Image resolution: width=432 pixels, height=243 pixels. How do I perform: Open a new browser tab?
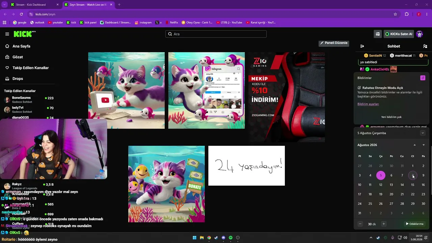point(119,5)
